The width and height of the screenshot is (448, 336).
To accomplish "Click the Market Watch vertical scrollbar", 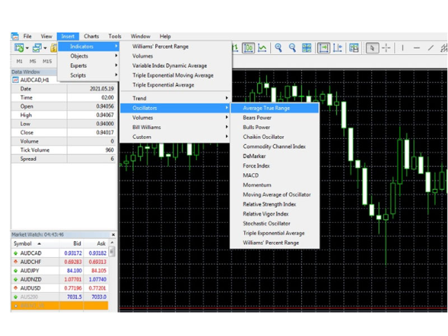I will pos(112,252).
